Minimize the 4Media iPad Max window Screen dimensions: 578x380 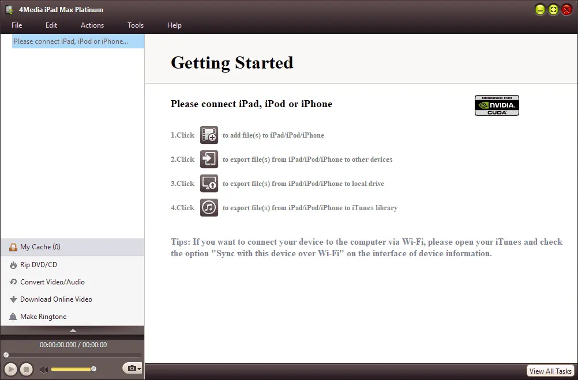click(540, 10)
